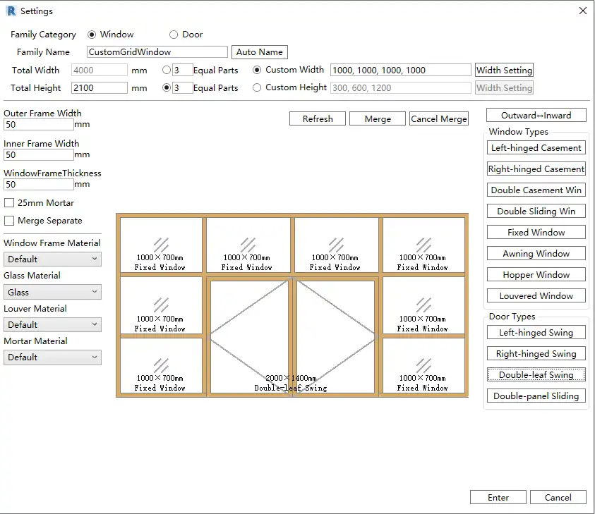Open the Window Frame Material dropdown
The height and width of the screenshot is (514, 595).
coord(52,259)
